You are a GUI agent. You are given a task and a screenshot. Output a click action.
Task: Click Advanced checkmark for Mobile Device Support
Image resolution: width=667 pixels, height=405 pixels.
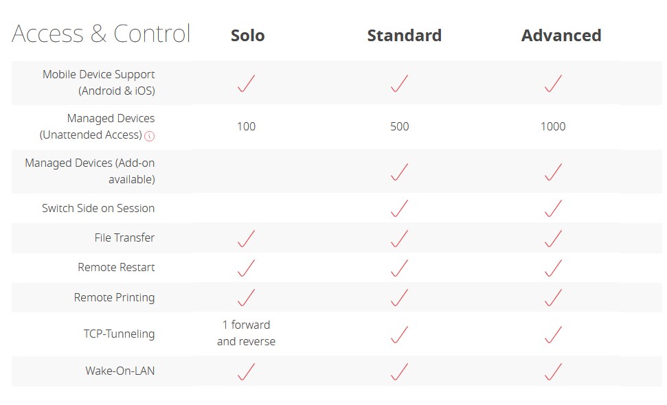[553, 83]
